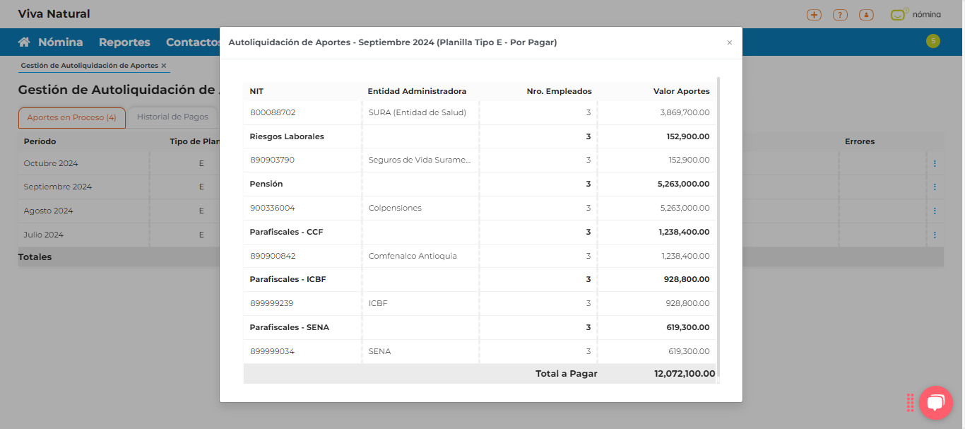Click the Comfenalco Antioquia entity cell
965x429 pixels.
point(413,256)
